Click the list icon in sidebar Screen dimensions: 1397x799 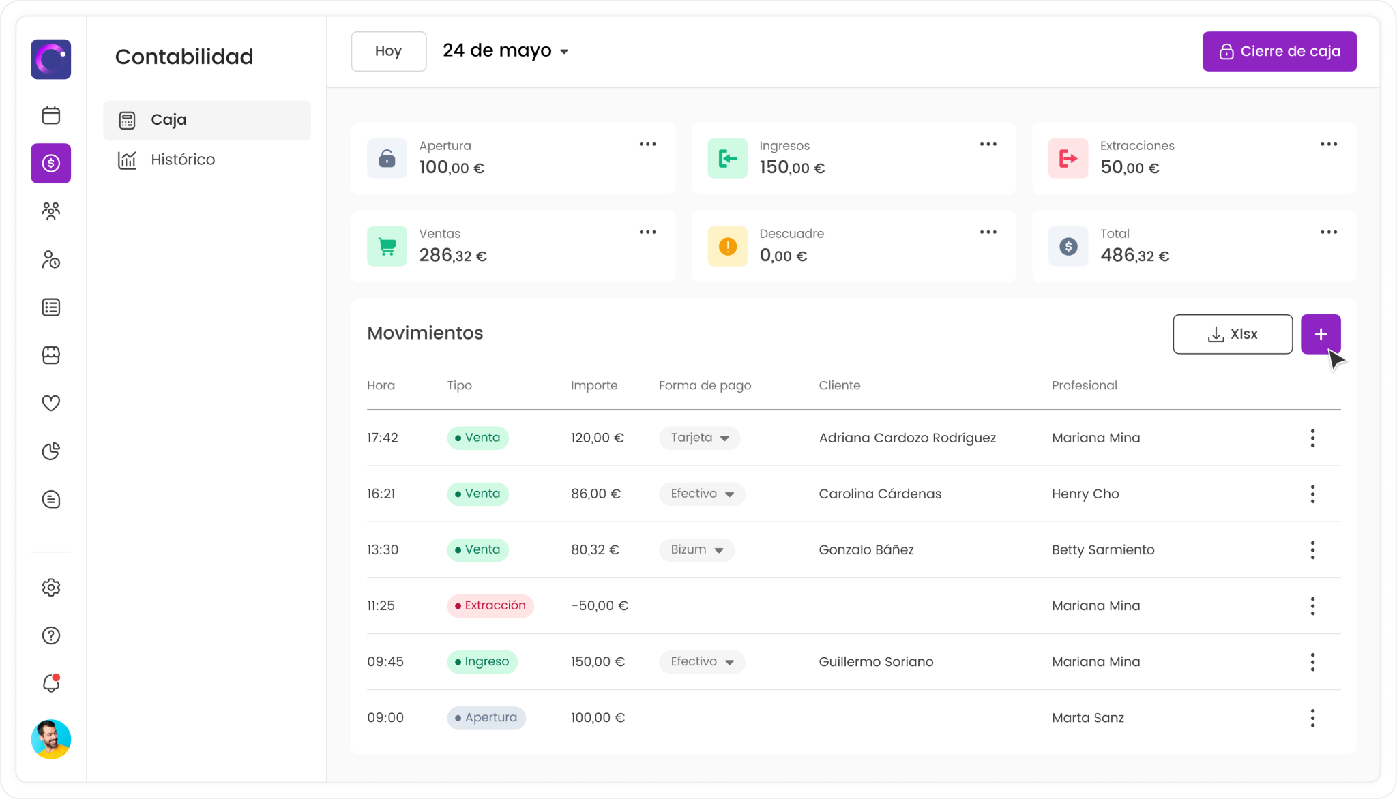pos(51,307)
